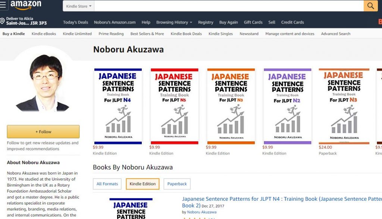Open Today's Deals in navigation
The height and width of the screenshot is (219, 382).
tap(75, 22)
